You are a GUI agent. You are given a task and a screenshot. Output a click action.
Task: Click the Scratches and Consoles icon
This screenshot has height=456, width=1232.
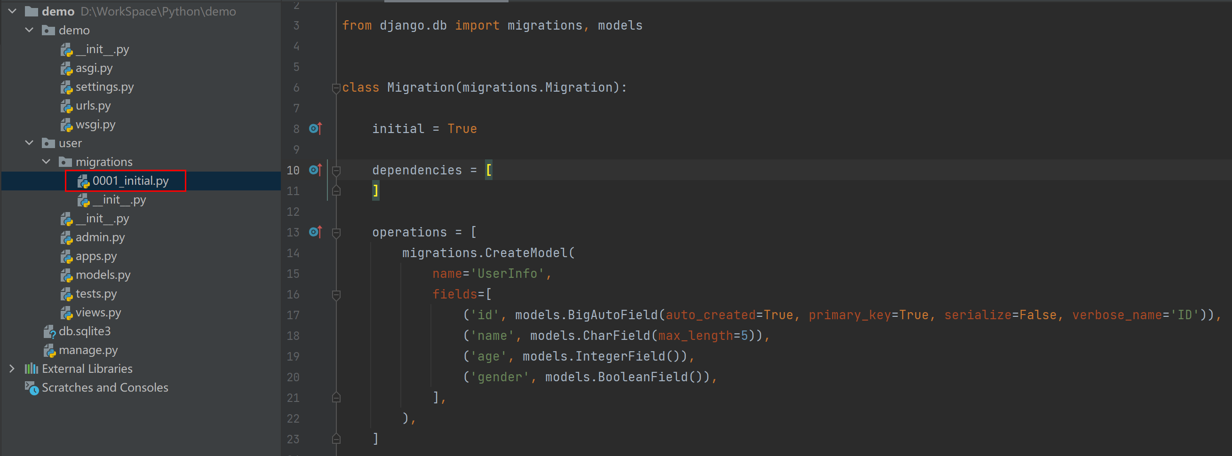point(32,388)
